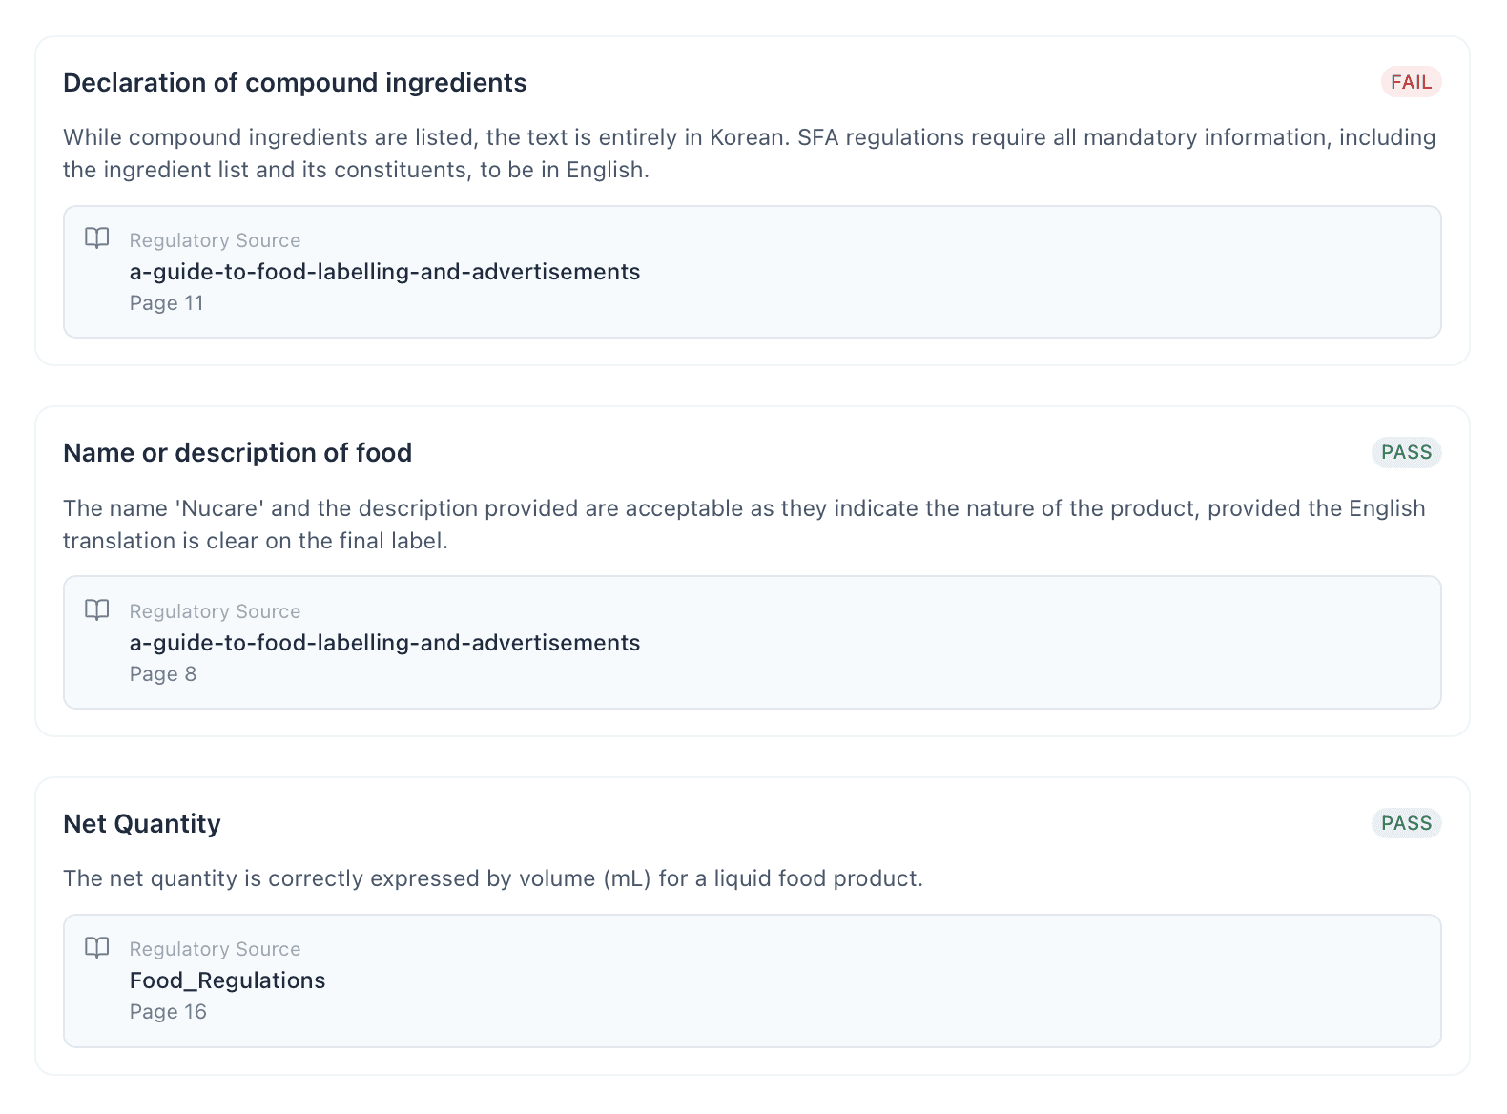The height and width of the screenshot is (1114, 1507).
Task: Click the 'Net Quantity' heading
Action: click(142, 824)
